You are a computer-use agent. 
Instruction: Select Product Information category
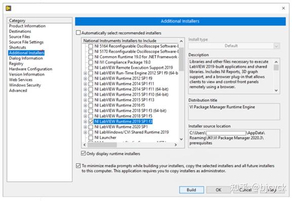27,26
